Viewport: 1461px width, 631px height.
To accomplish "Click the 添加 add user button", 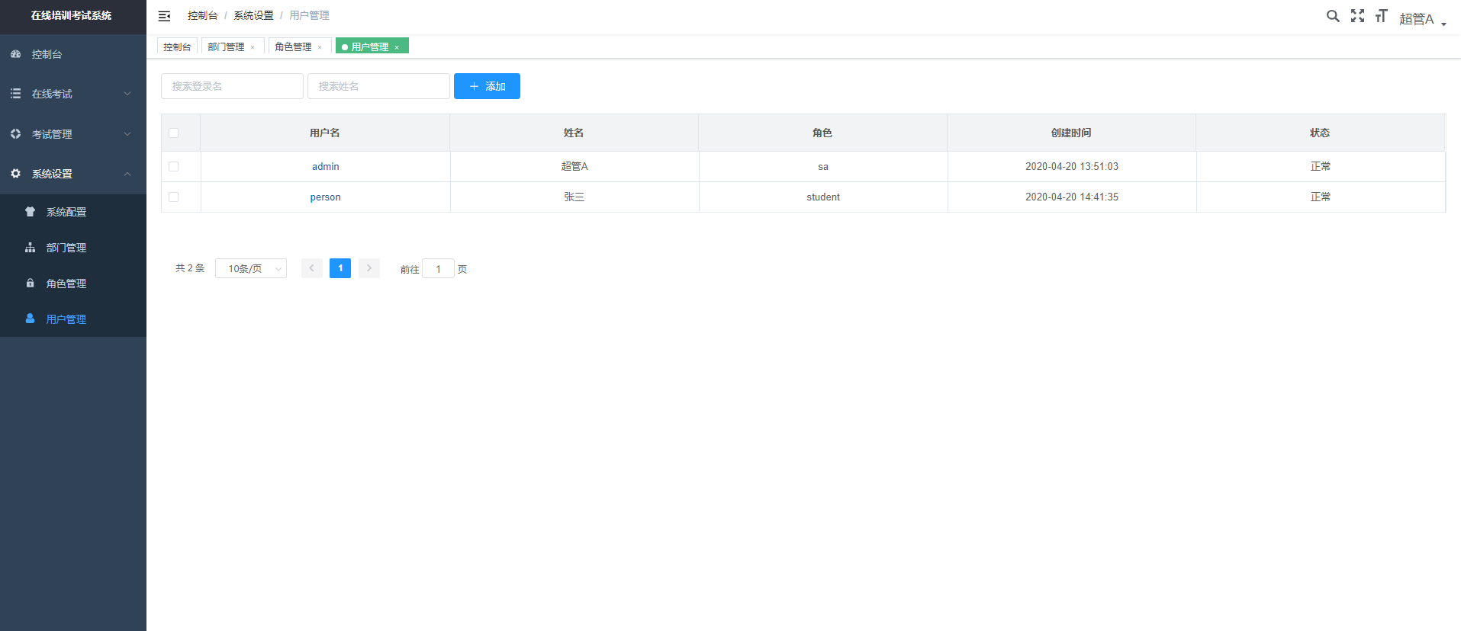I will [x=487, y=86].
